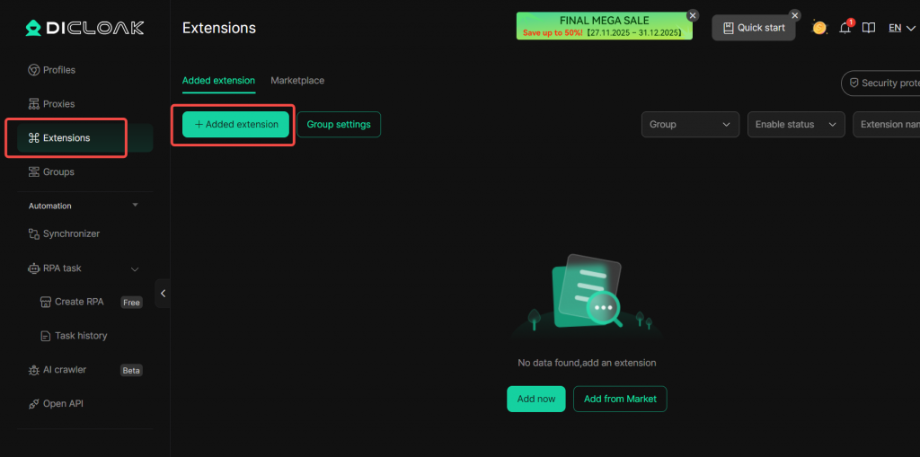This screenshot has height=457, width=920.
Task: Click the Open API icon in sidebar
Action: [34, 404]
